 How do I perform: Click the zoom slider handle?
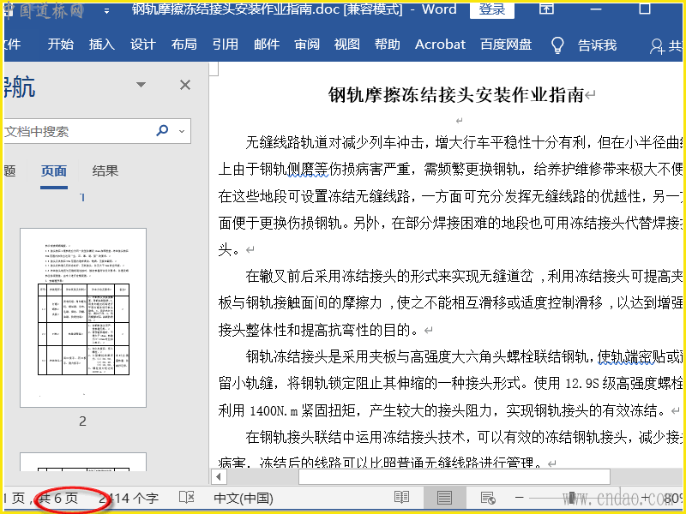(571, 498)
